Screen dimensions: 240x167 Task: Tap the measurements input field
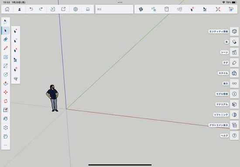point(114,9)
